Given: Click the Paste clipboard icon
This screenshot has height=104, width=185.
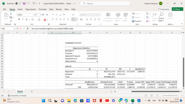Looking at the screenshot, I should coord(6,15).
